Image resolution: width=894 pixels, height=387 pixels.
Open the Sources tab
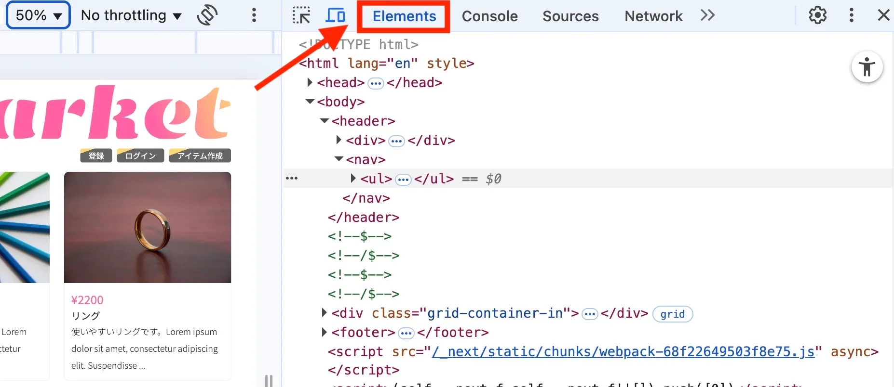click(x=570, y=16)
